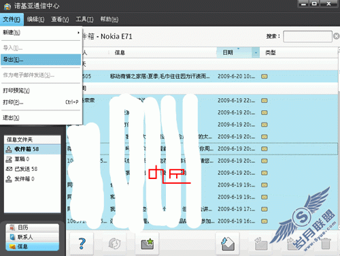Click the 搜索 search input field
Viewport: 340px width, 256px height.
[x=307, y=36]
